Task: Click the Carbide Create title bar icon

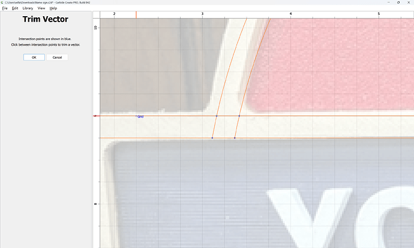Action: pyautogui.click(x=2, y=2)
